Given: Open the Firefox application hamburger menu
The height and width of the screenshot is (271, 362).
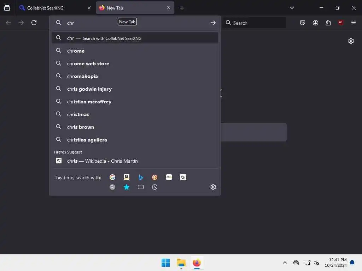Looking at the screenshot, I should [354, 23].
